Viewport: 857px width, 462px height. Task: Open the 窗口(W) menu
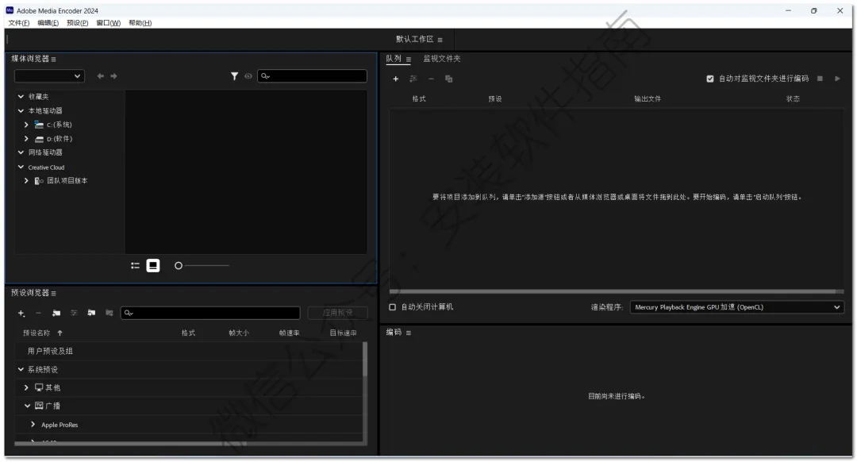click(108, 23)
